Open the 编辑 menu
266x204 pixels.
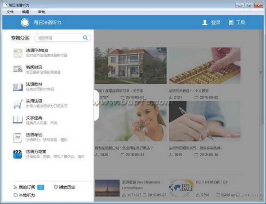point(26,12)
